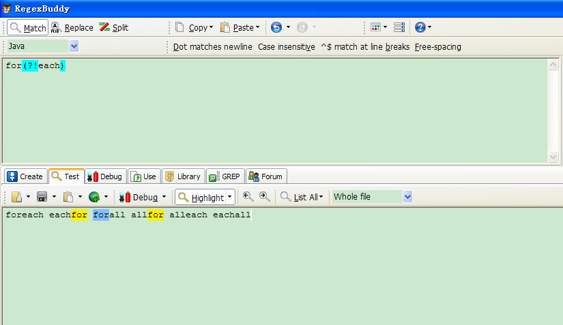
Task: Open the Library tab
Action: 183,176
